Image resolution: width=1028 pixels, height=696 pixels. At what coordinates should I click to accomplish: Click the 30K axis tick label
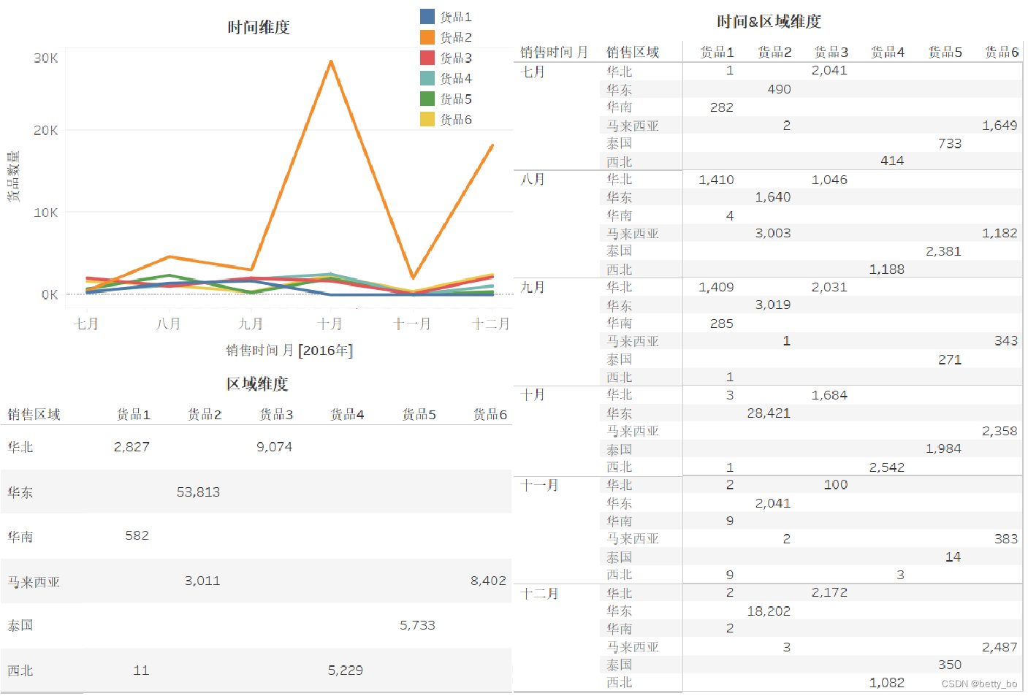pos(46,58)
